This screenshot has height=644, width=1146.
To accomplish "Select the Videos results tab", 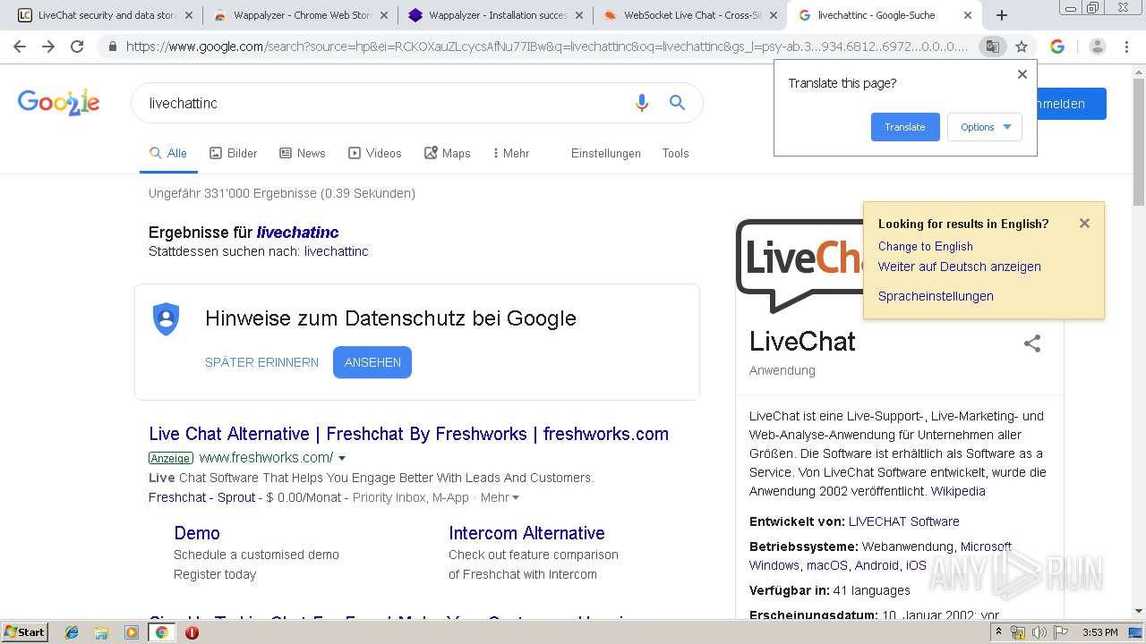I will tap(374, 153).
